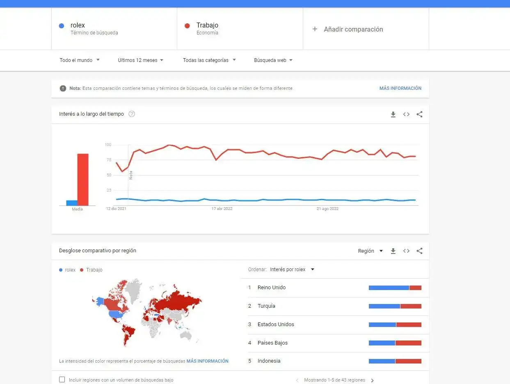Open the Todo el mundo location dropdown
Screen dimensions: 510x384
[80, 60]
